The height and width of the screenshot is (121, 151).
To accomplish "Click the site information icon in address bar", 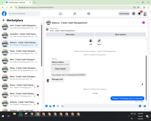I will coord(16,7).
